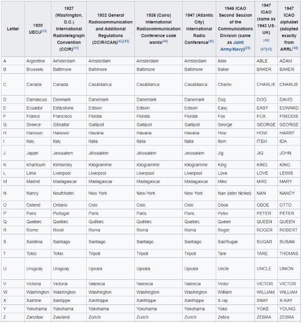Image resolution: width=301 pixels, height=323 pixels.
Task: Click the 'Sail/Sugar' table cell
Action: coord(228,242)
